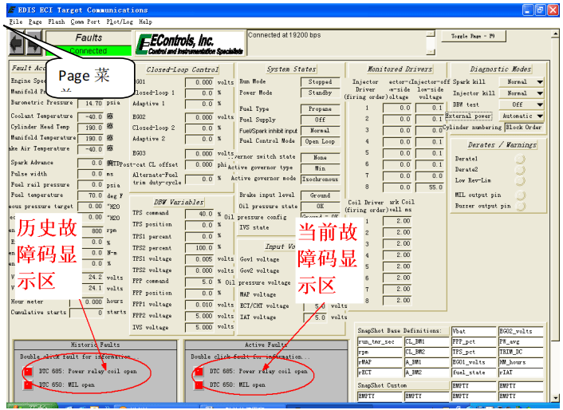563x410 pixels.
Task: Open the Flash menu
Action: tap(57, 22)
